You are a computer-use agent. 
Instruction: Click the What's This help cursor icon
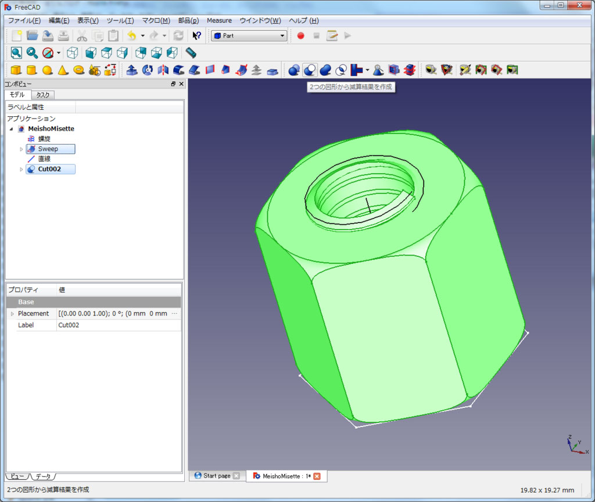(196, 35)
